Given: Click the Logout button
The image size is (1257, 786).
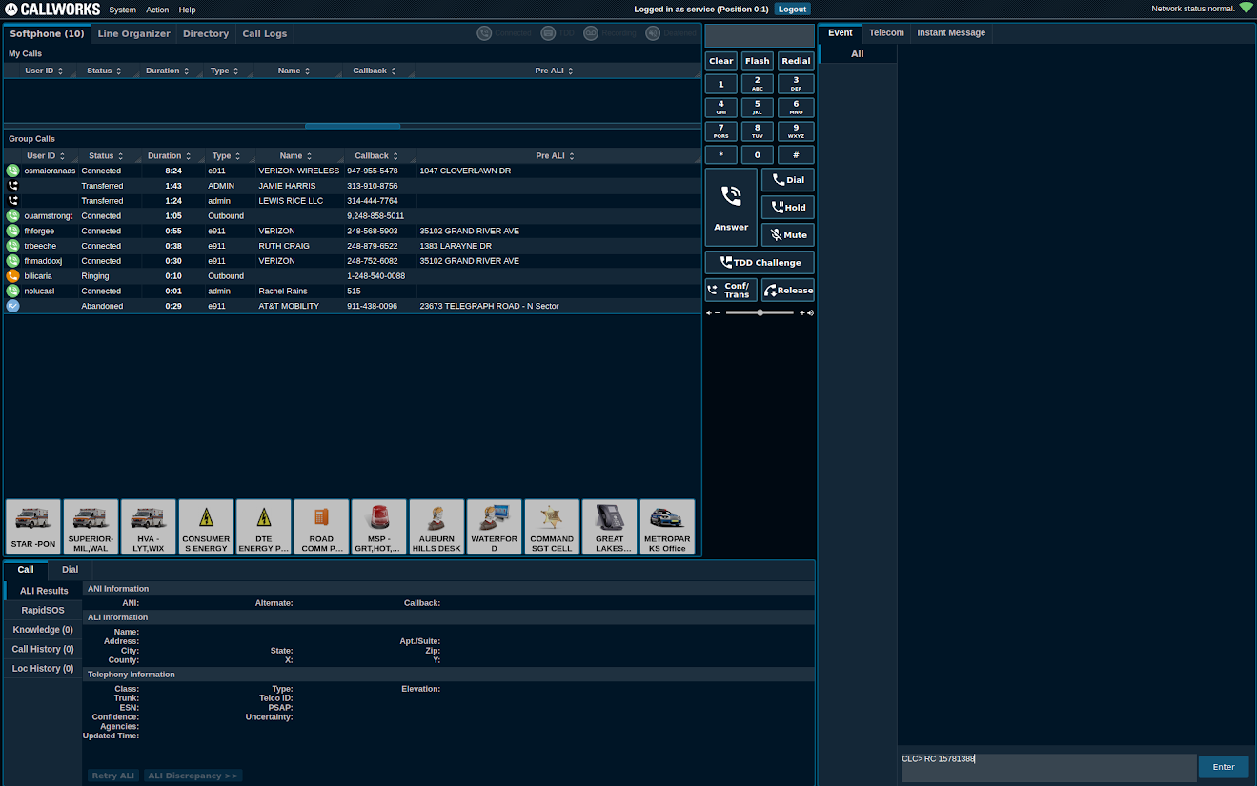Looking at the screenshot, I should coord(792,9).
